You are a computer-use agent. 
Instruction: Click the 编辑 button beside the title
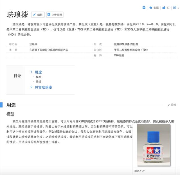point(38,15)
